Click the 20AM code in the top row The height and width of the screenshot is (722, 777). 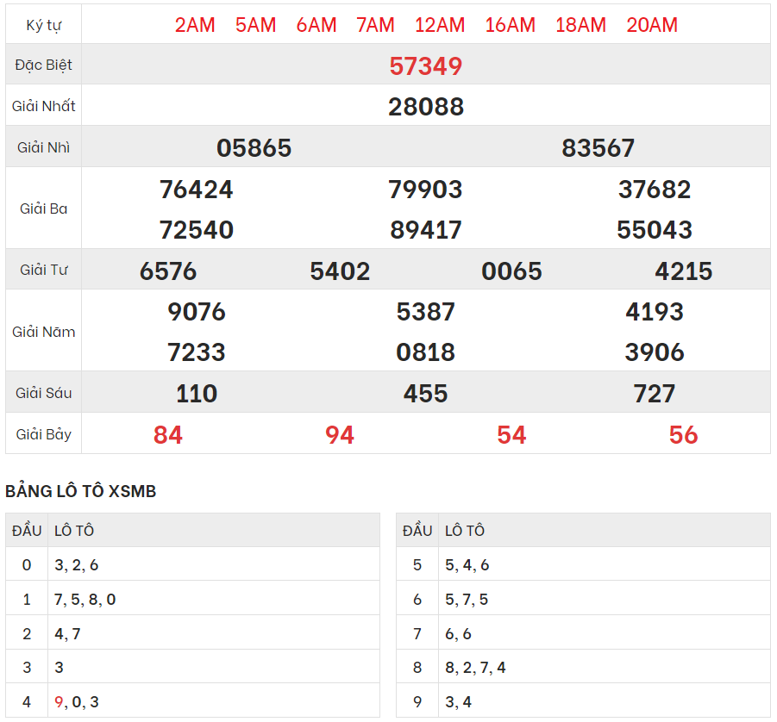pos(652,25)
